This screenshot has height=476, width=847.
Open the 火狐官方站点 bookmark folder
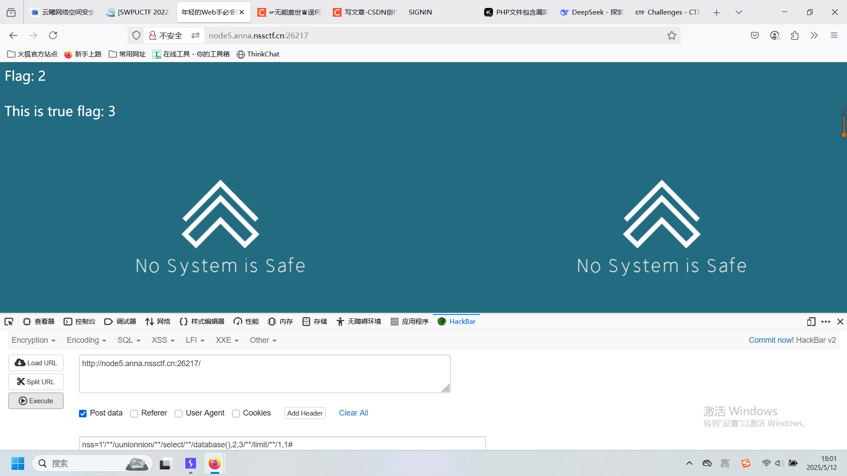(33, 54)
